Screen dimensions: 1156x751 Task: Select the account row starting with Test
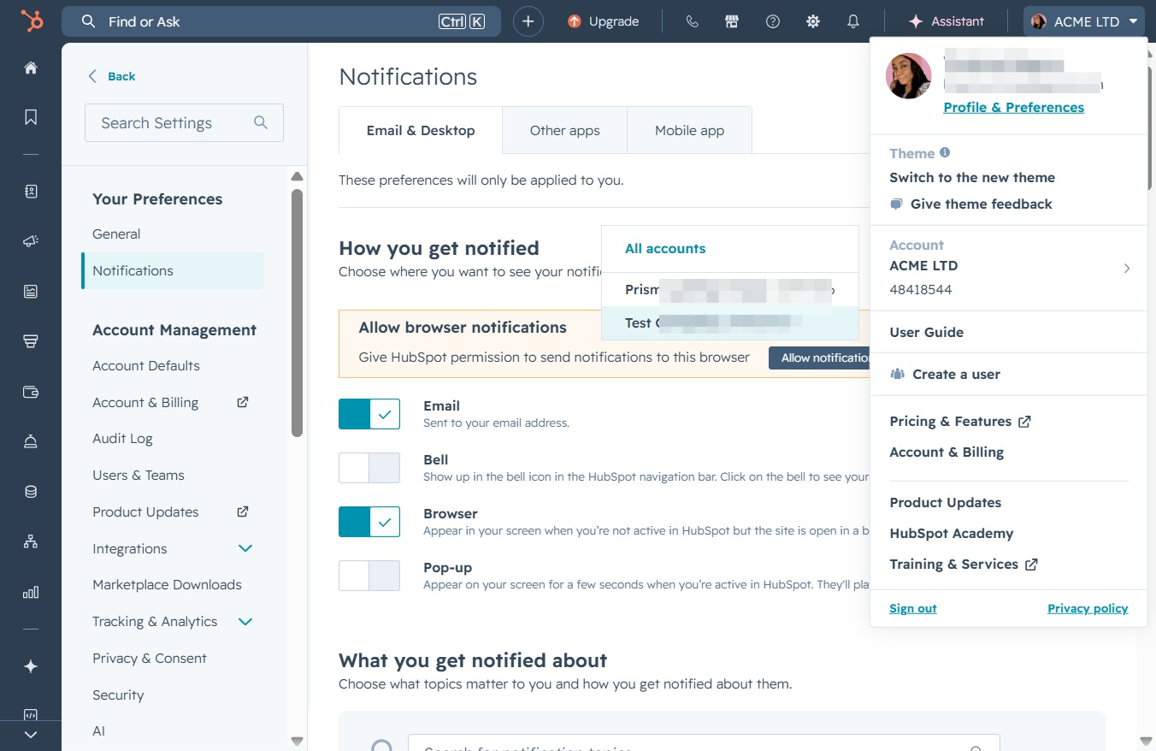[x=730, y=323]
